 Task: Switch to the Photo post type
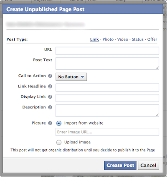108,39
